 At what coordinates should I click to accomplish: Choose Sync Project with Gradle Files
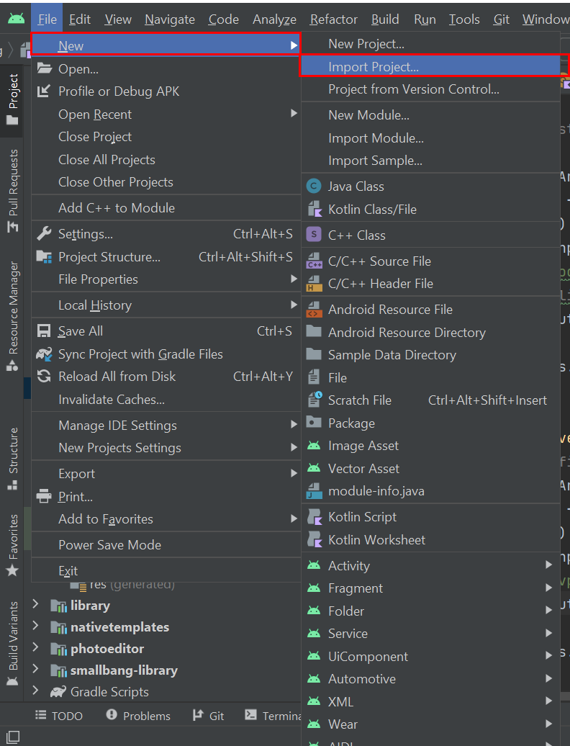[x=140, y=354]
